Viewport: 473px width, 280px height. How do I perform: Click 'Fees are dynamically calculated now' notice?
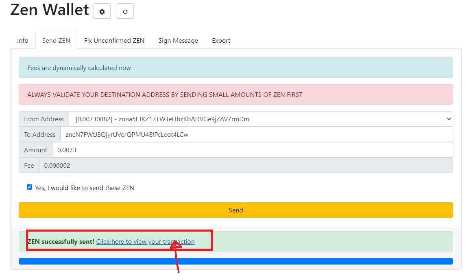pos(236,68)
